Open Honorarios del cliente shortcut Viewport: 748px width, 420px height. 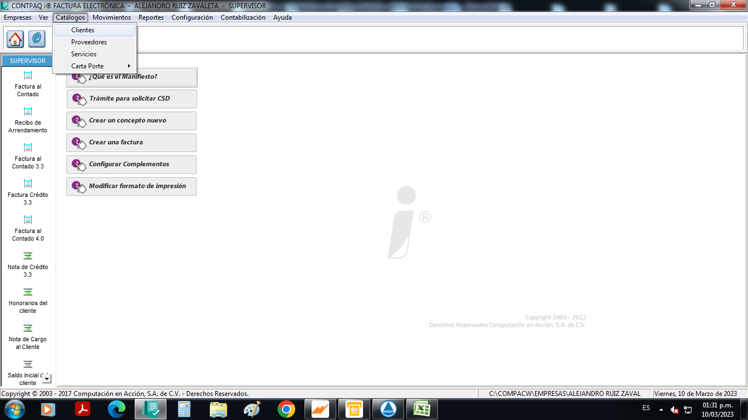pos(28,301)
